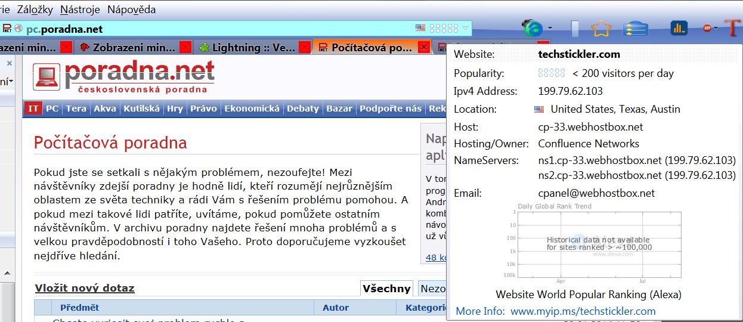Close the sidebar panel with X
This screenshot has height=322, width=743.
pos(9,63)
